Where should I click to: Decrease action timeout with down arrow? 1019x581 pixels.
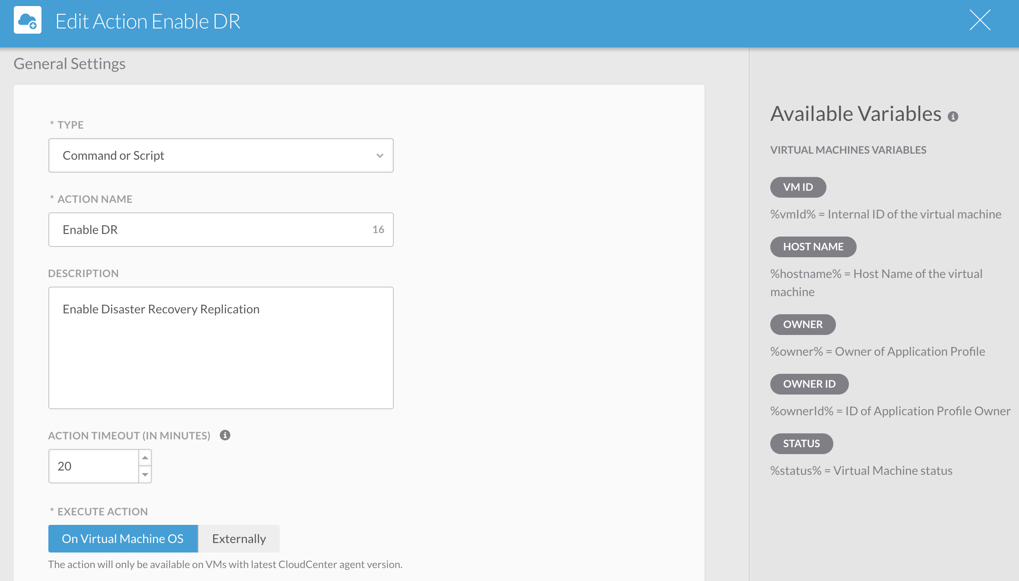(145, 474)
